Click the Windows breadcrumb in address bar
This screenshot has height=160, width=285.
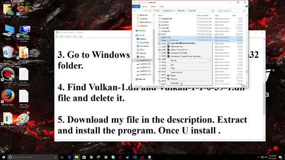click(x=181, y=11)
